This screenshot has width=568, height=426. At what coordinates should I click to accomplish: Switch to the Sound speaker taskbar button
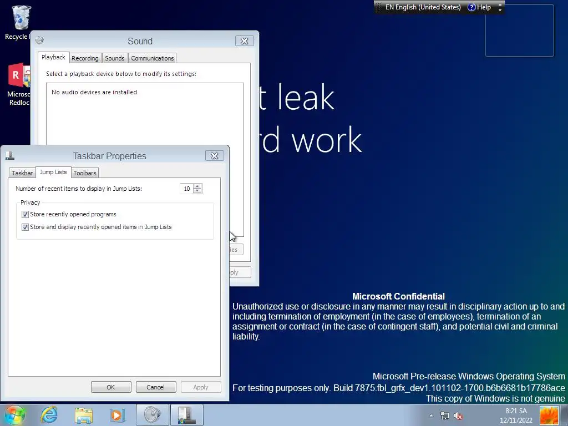(152, 415)
